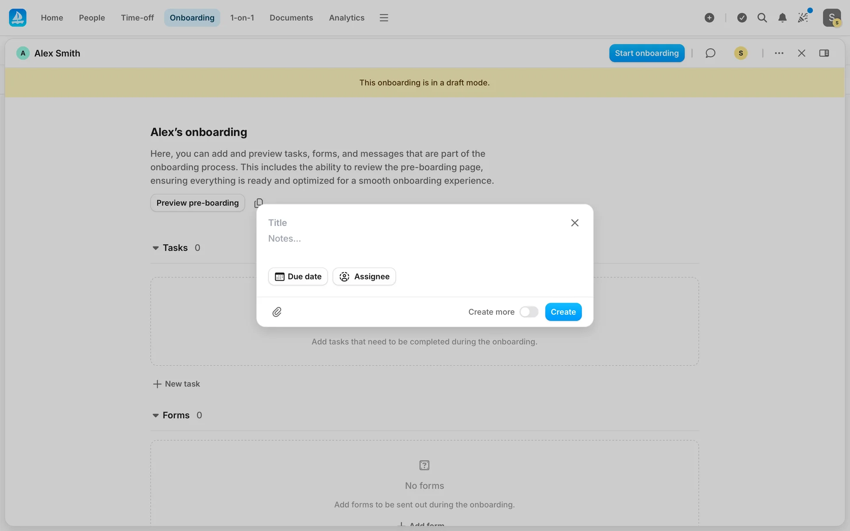Enable the Create more toggle
Viewport: 850px width, 531px height.
click(x=529, y=312)
